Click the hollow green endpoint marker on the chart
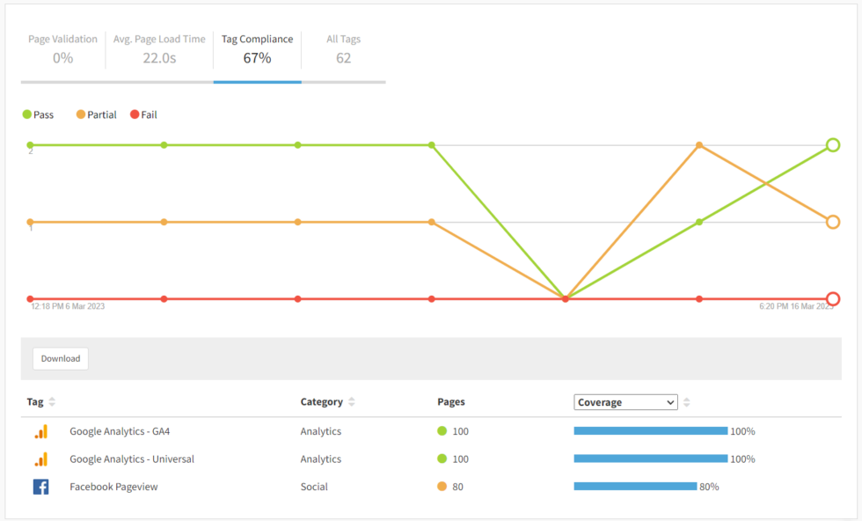The image size is (862, 521). (833, 144)
